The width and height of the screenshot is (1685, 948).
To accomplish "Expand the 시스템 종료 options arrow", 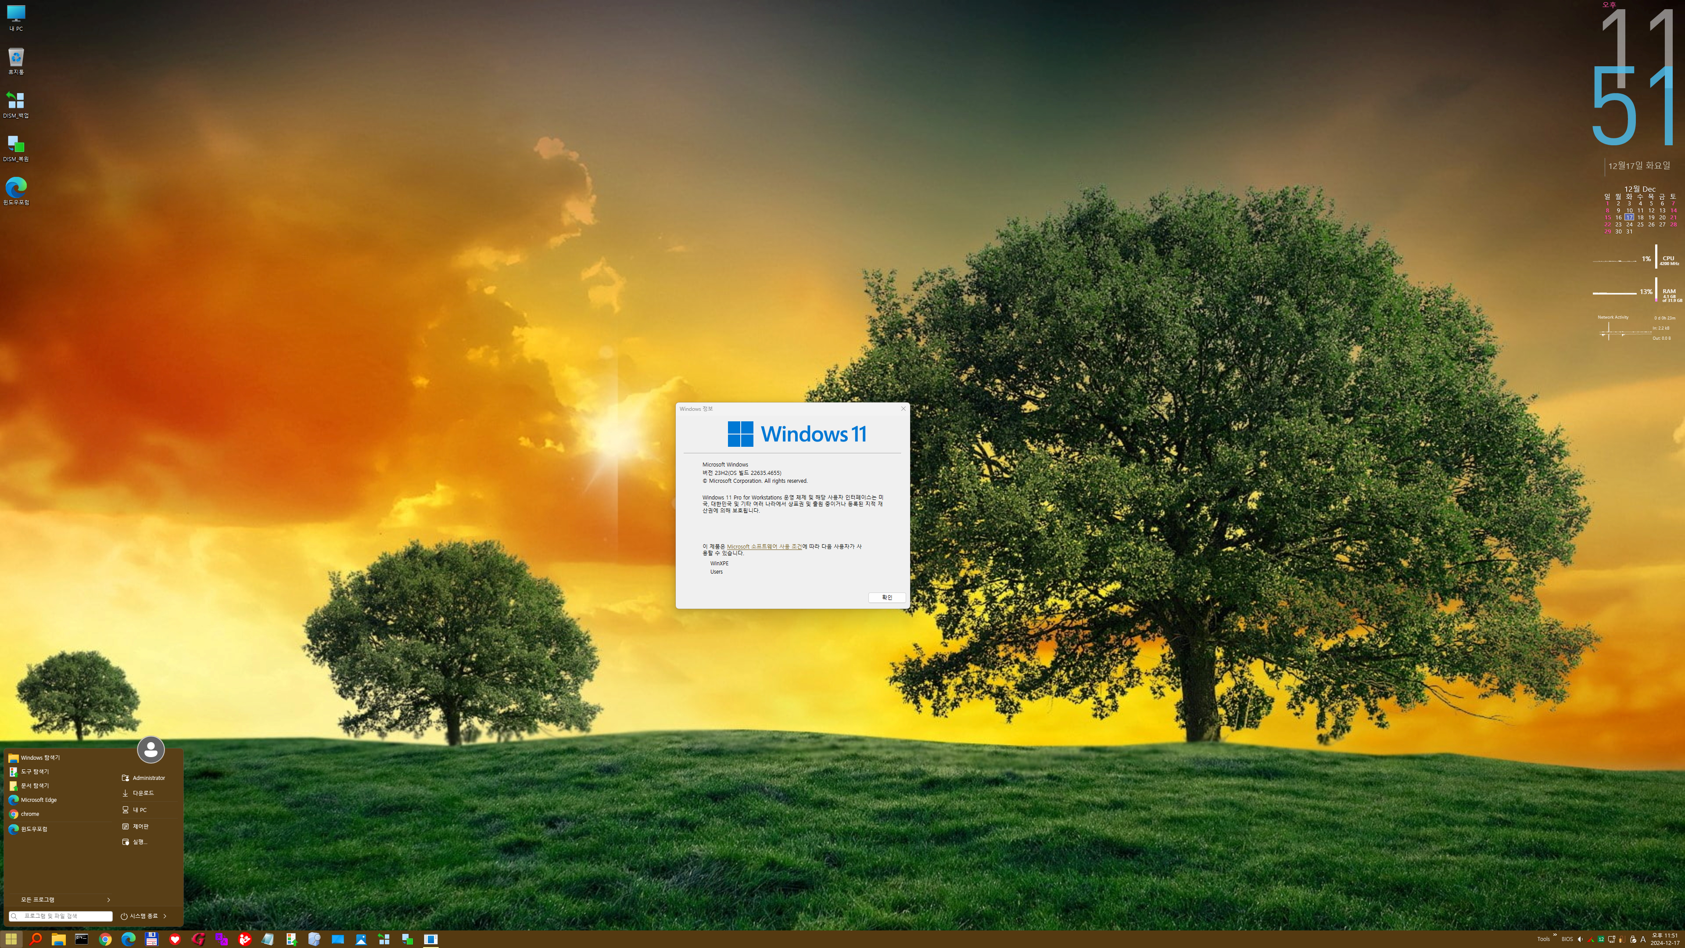I will pos(165,916).
